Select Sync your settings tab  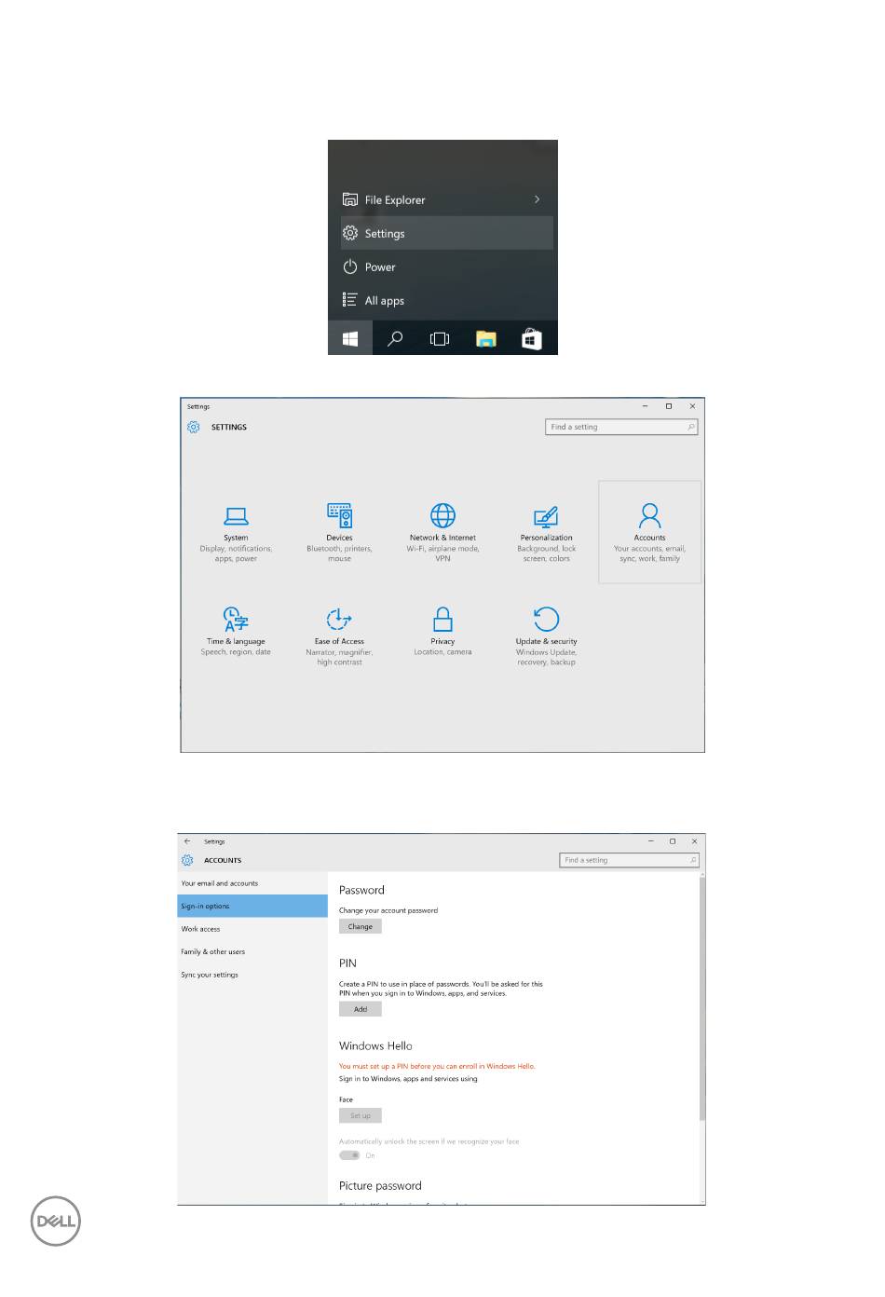click(x=252, y=975)
